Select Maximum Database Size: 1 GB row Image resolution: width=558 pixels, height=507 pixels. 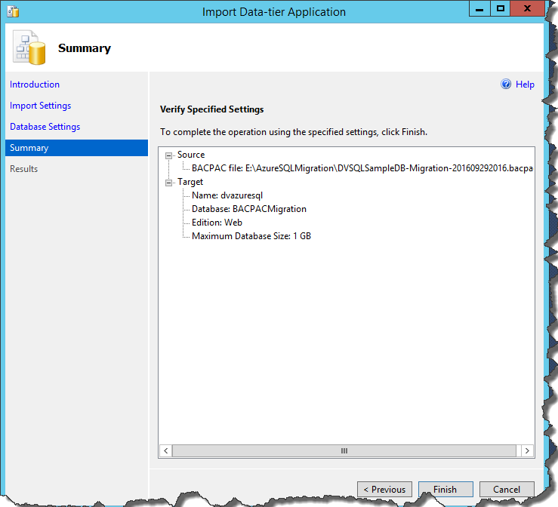pos(251,235)
